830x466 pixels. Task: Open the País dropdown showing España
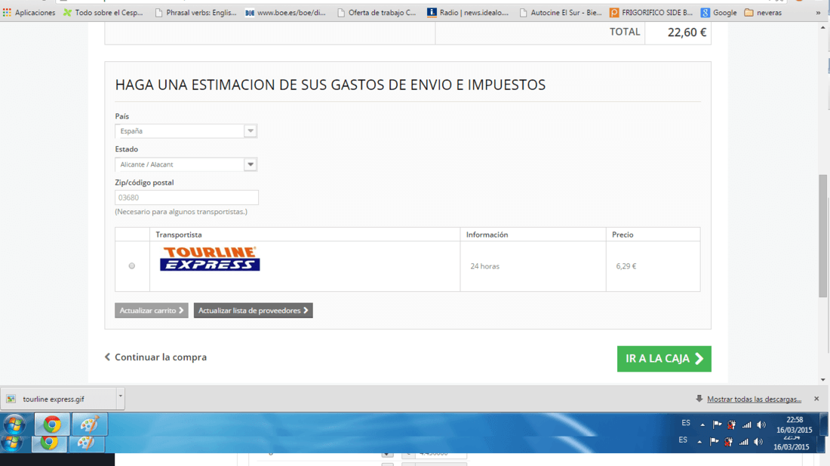pos(186,130)
